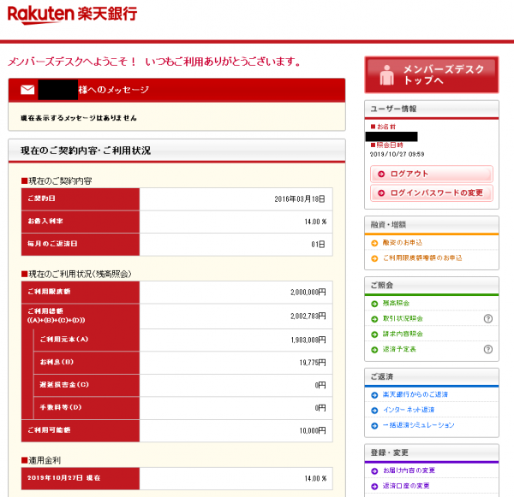Open ログインパスワードの変更 button

pyautogui.click(x=432, y=192)
